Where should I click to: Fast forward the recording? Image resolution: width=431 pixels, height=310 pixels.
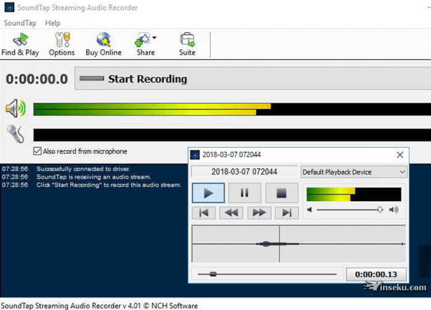pyautogui.click(x=259, y=213)
